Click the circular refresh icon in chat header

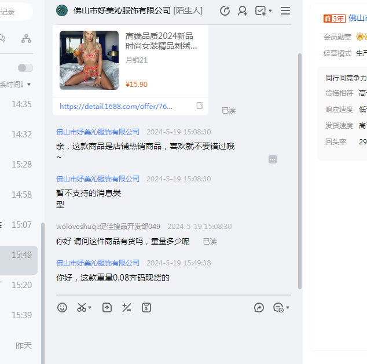(225, 10)
